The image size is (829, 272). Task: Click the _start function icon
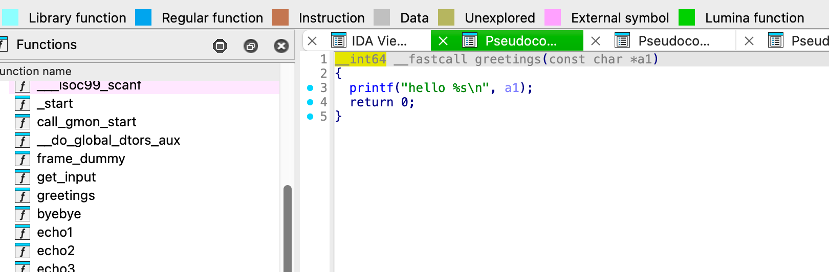pyautogui.click(x=23, y=104)
